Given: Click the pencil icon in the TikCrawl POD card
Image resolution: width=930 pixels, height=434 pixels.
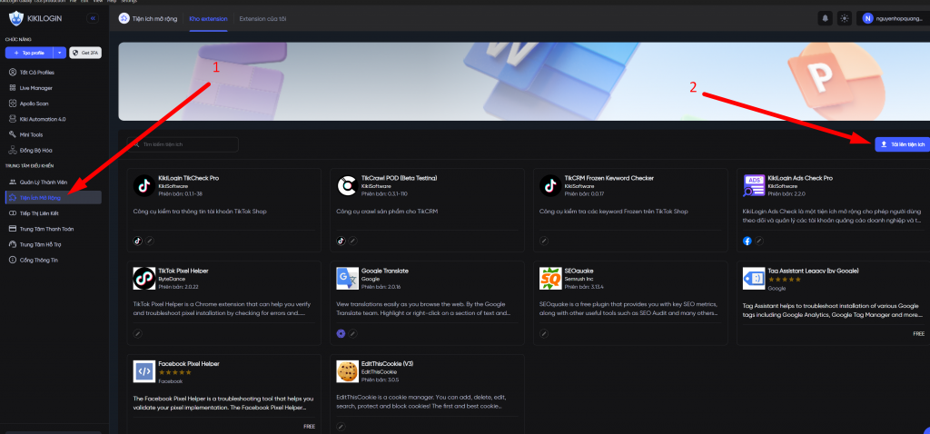Looking at the screenshot, I should tap(353, 241).
